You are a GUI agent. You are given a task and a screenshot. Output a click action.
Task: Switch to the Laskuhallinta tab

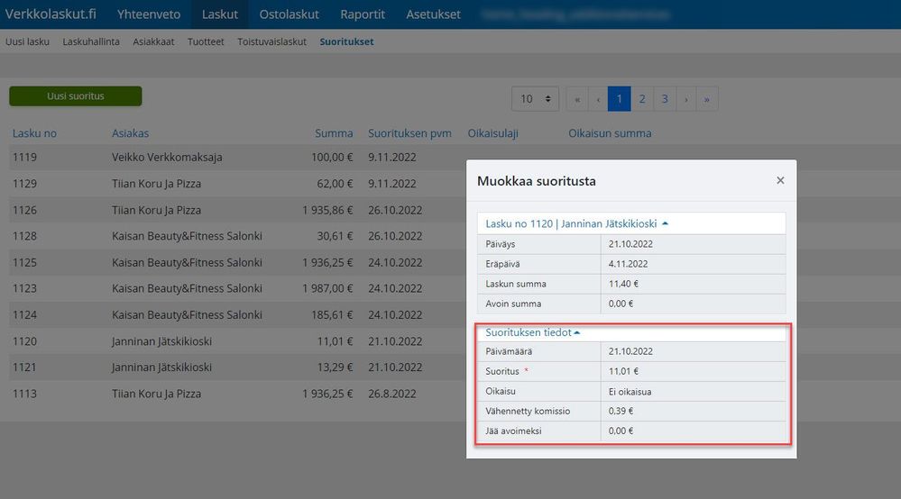pyautogui.click(x=91, y=41)
